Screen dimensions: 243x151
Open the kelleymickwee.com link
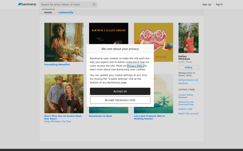[188, 80]
